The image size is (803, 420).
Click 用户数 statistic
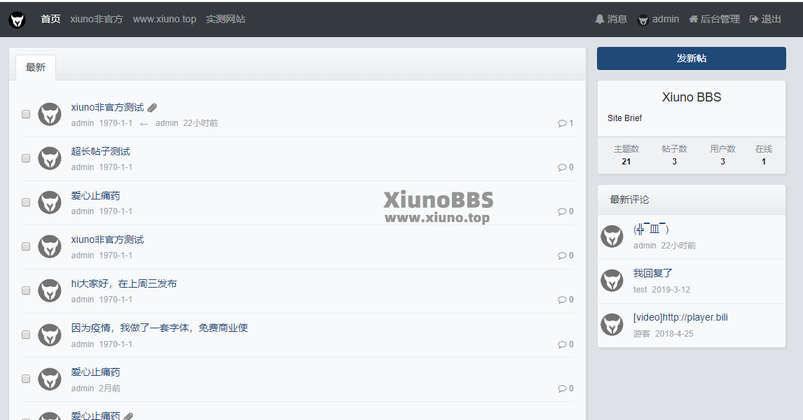(x=722, y=155)
